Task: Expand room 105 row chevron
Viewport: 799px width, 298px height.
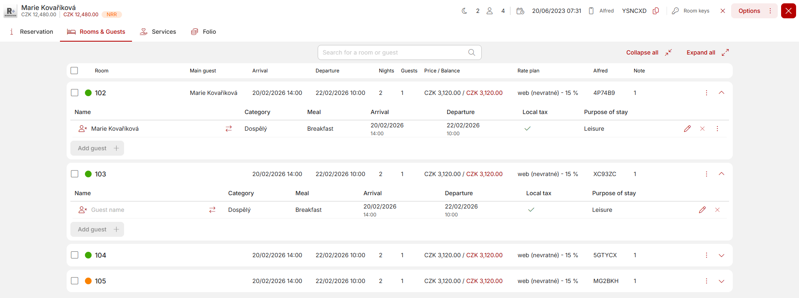Action: [x=722, y=281]
